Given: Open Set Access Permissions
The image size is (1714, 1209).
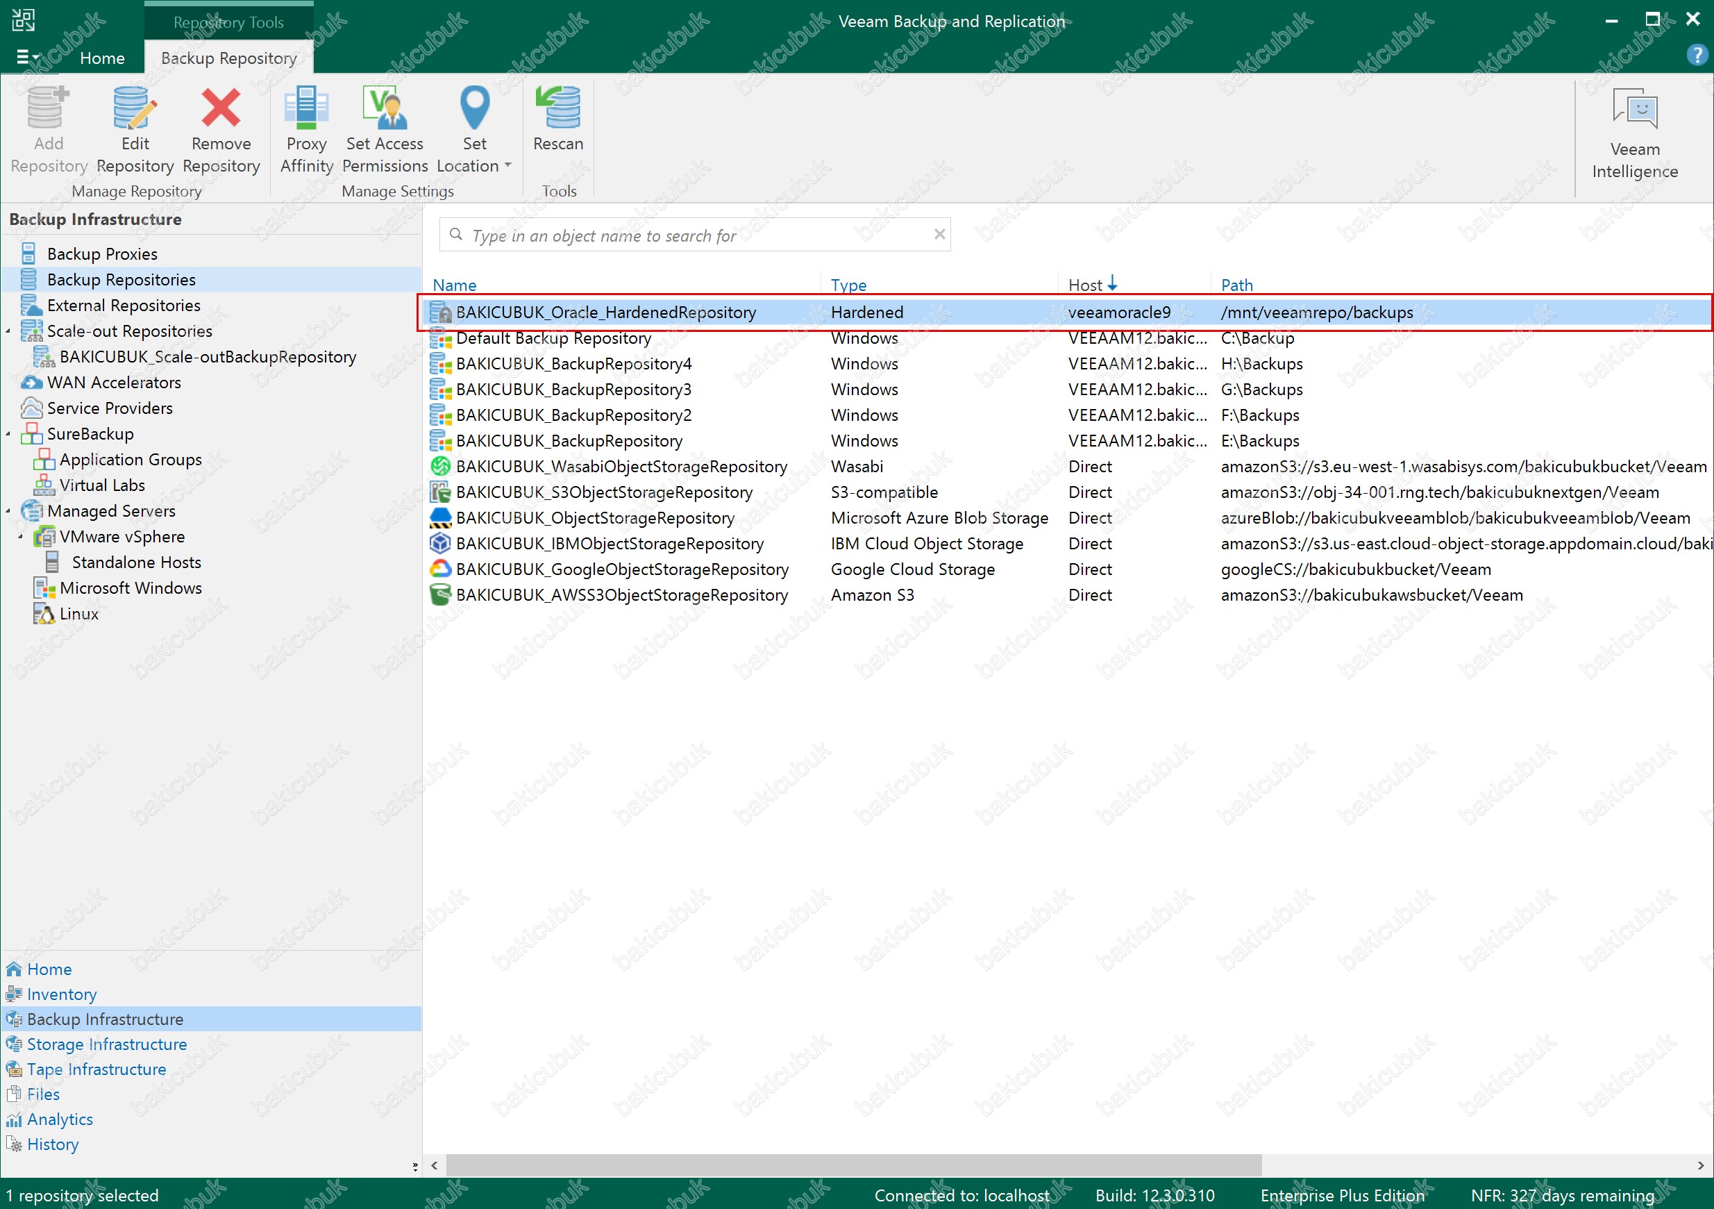Looking at the screenshot, I should [385, 131].
